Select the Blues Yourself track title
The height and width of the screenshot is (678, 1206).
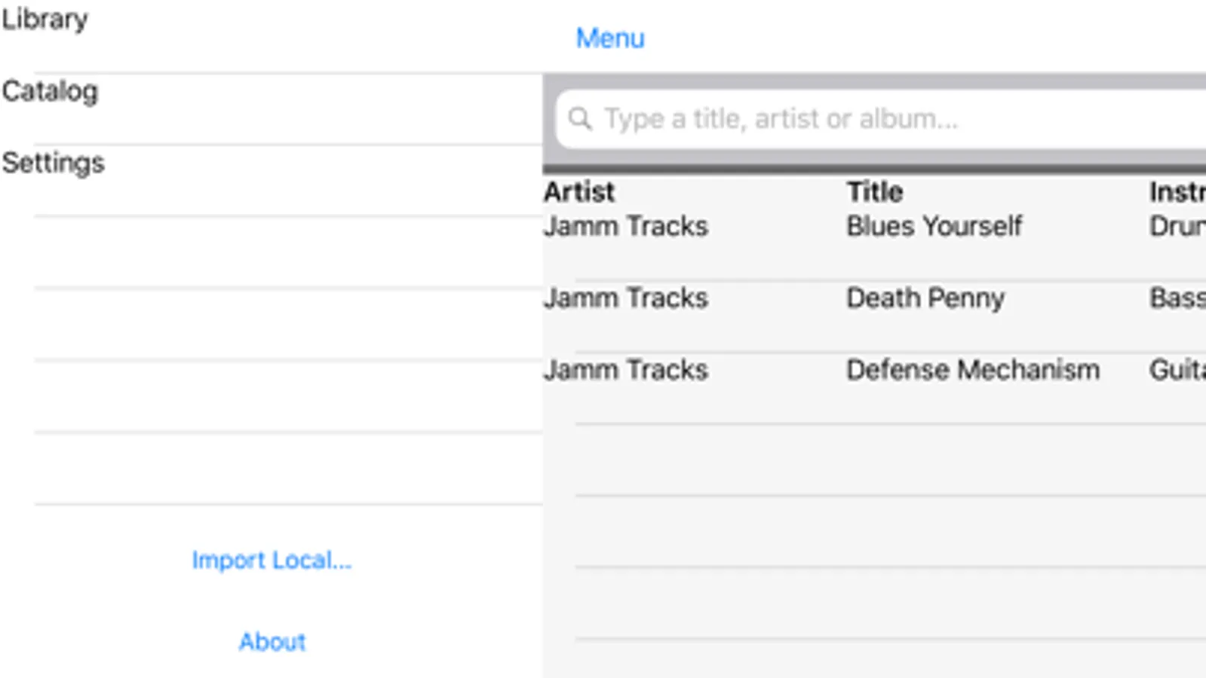click(934, 226)
